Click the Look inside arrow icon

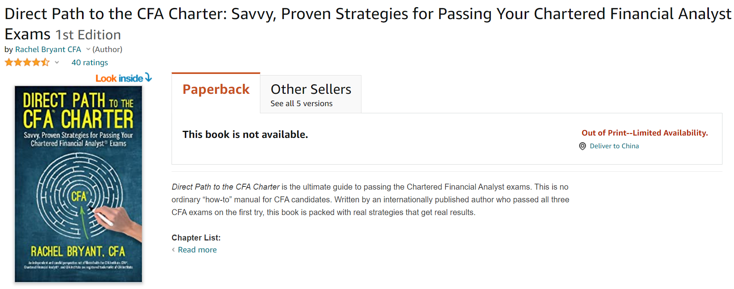[x=148, y=78]
